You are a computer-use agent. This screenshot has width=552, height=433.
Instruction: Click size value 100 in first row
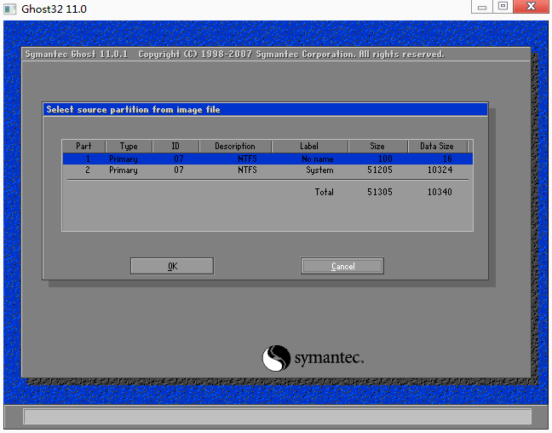386,159
